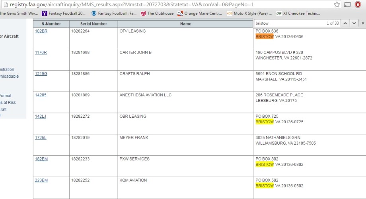
Task: Open N-Number 1176R record
Action: tap(41, 52)
